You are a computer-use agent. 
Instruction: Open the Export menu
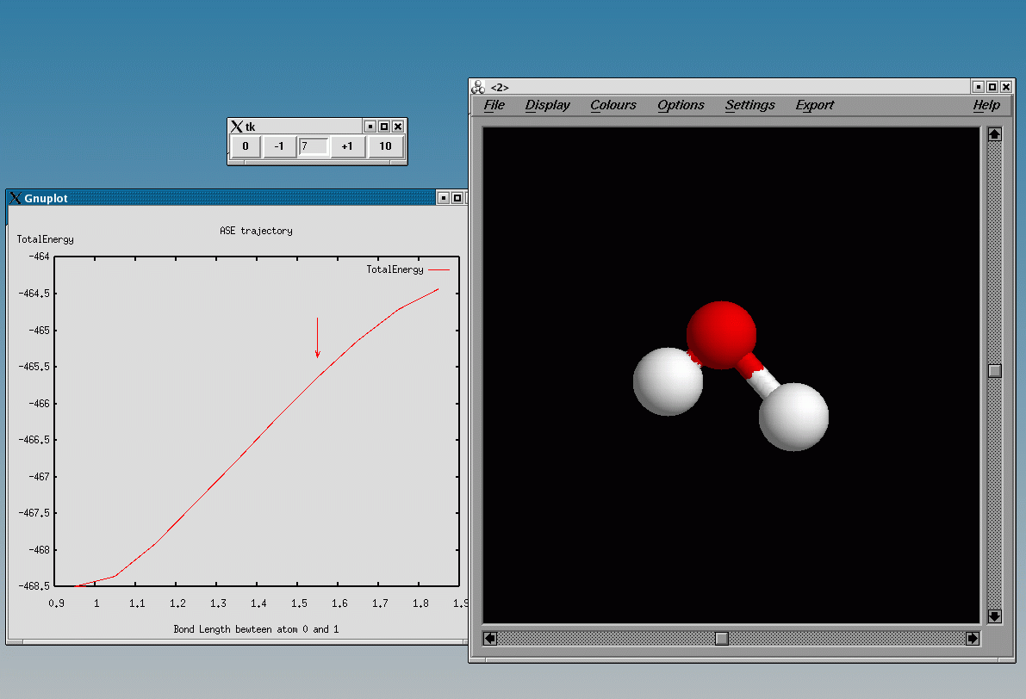[815, 105]
